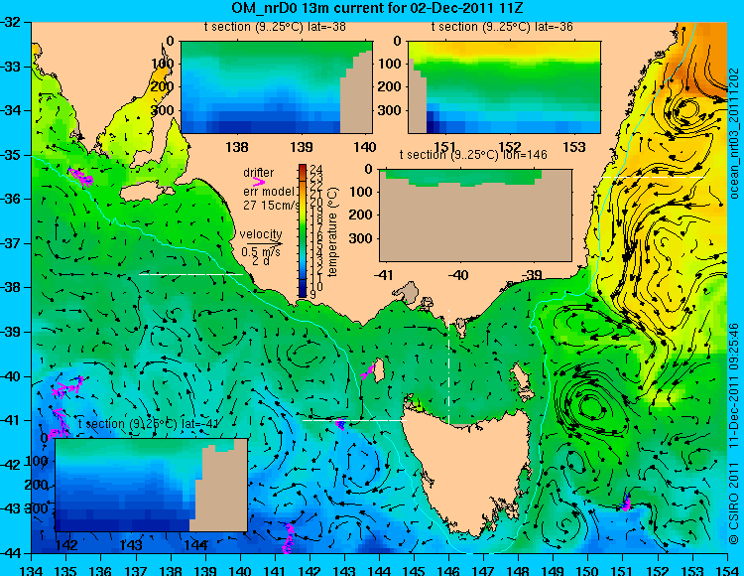Click the 't section (9..25°C) lat=-38' heading

click(275, 27)
